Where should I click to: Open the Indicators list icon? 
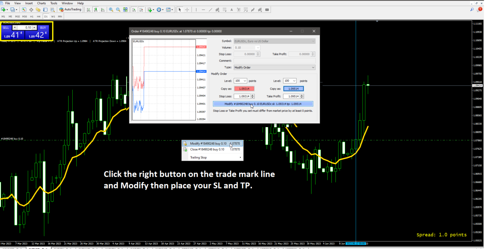click(168, 9)
